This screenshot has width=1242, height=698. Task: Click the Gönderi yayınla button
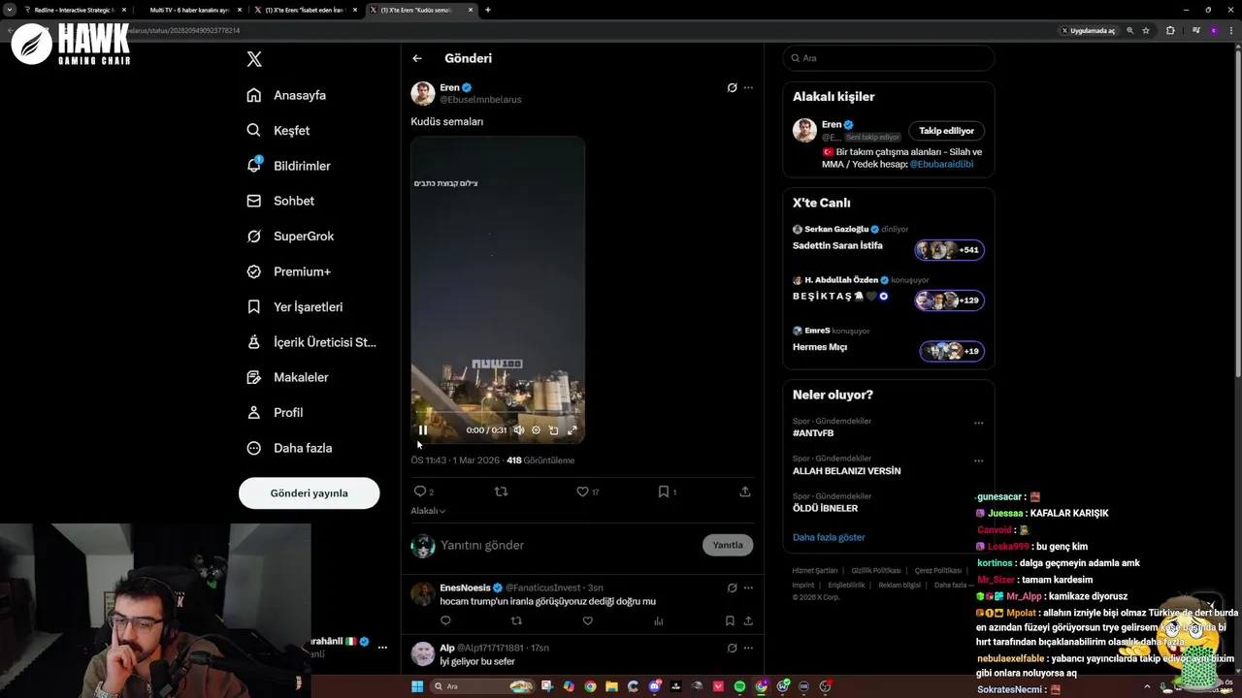pos(309,492)
